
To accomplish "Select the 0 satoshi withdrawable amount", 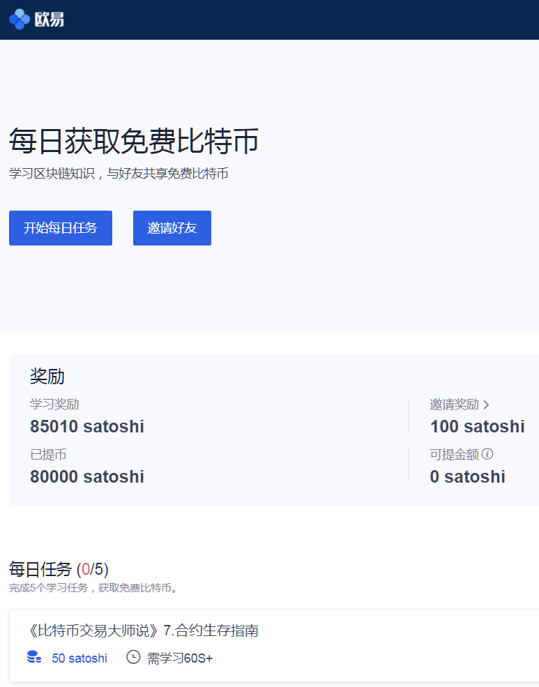I will coord(468,476).
